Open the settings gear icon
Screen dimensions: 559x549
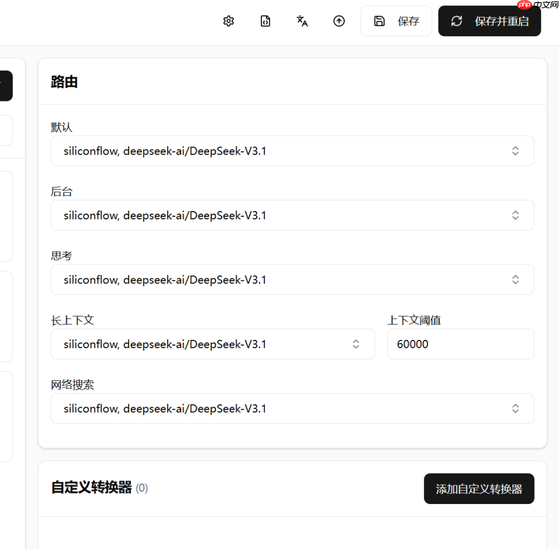click(x=228, y=21)
